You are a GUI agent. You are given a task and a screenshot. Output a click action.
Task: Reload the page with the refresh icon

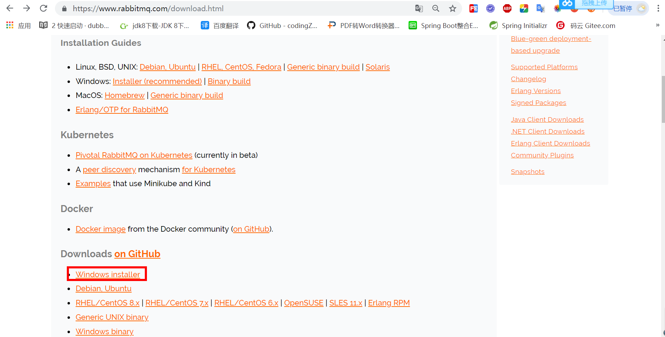point(43,8)
